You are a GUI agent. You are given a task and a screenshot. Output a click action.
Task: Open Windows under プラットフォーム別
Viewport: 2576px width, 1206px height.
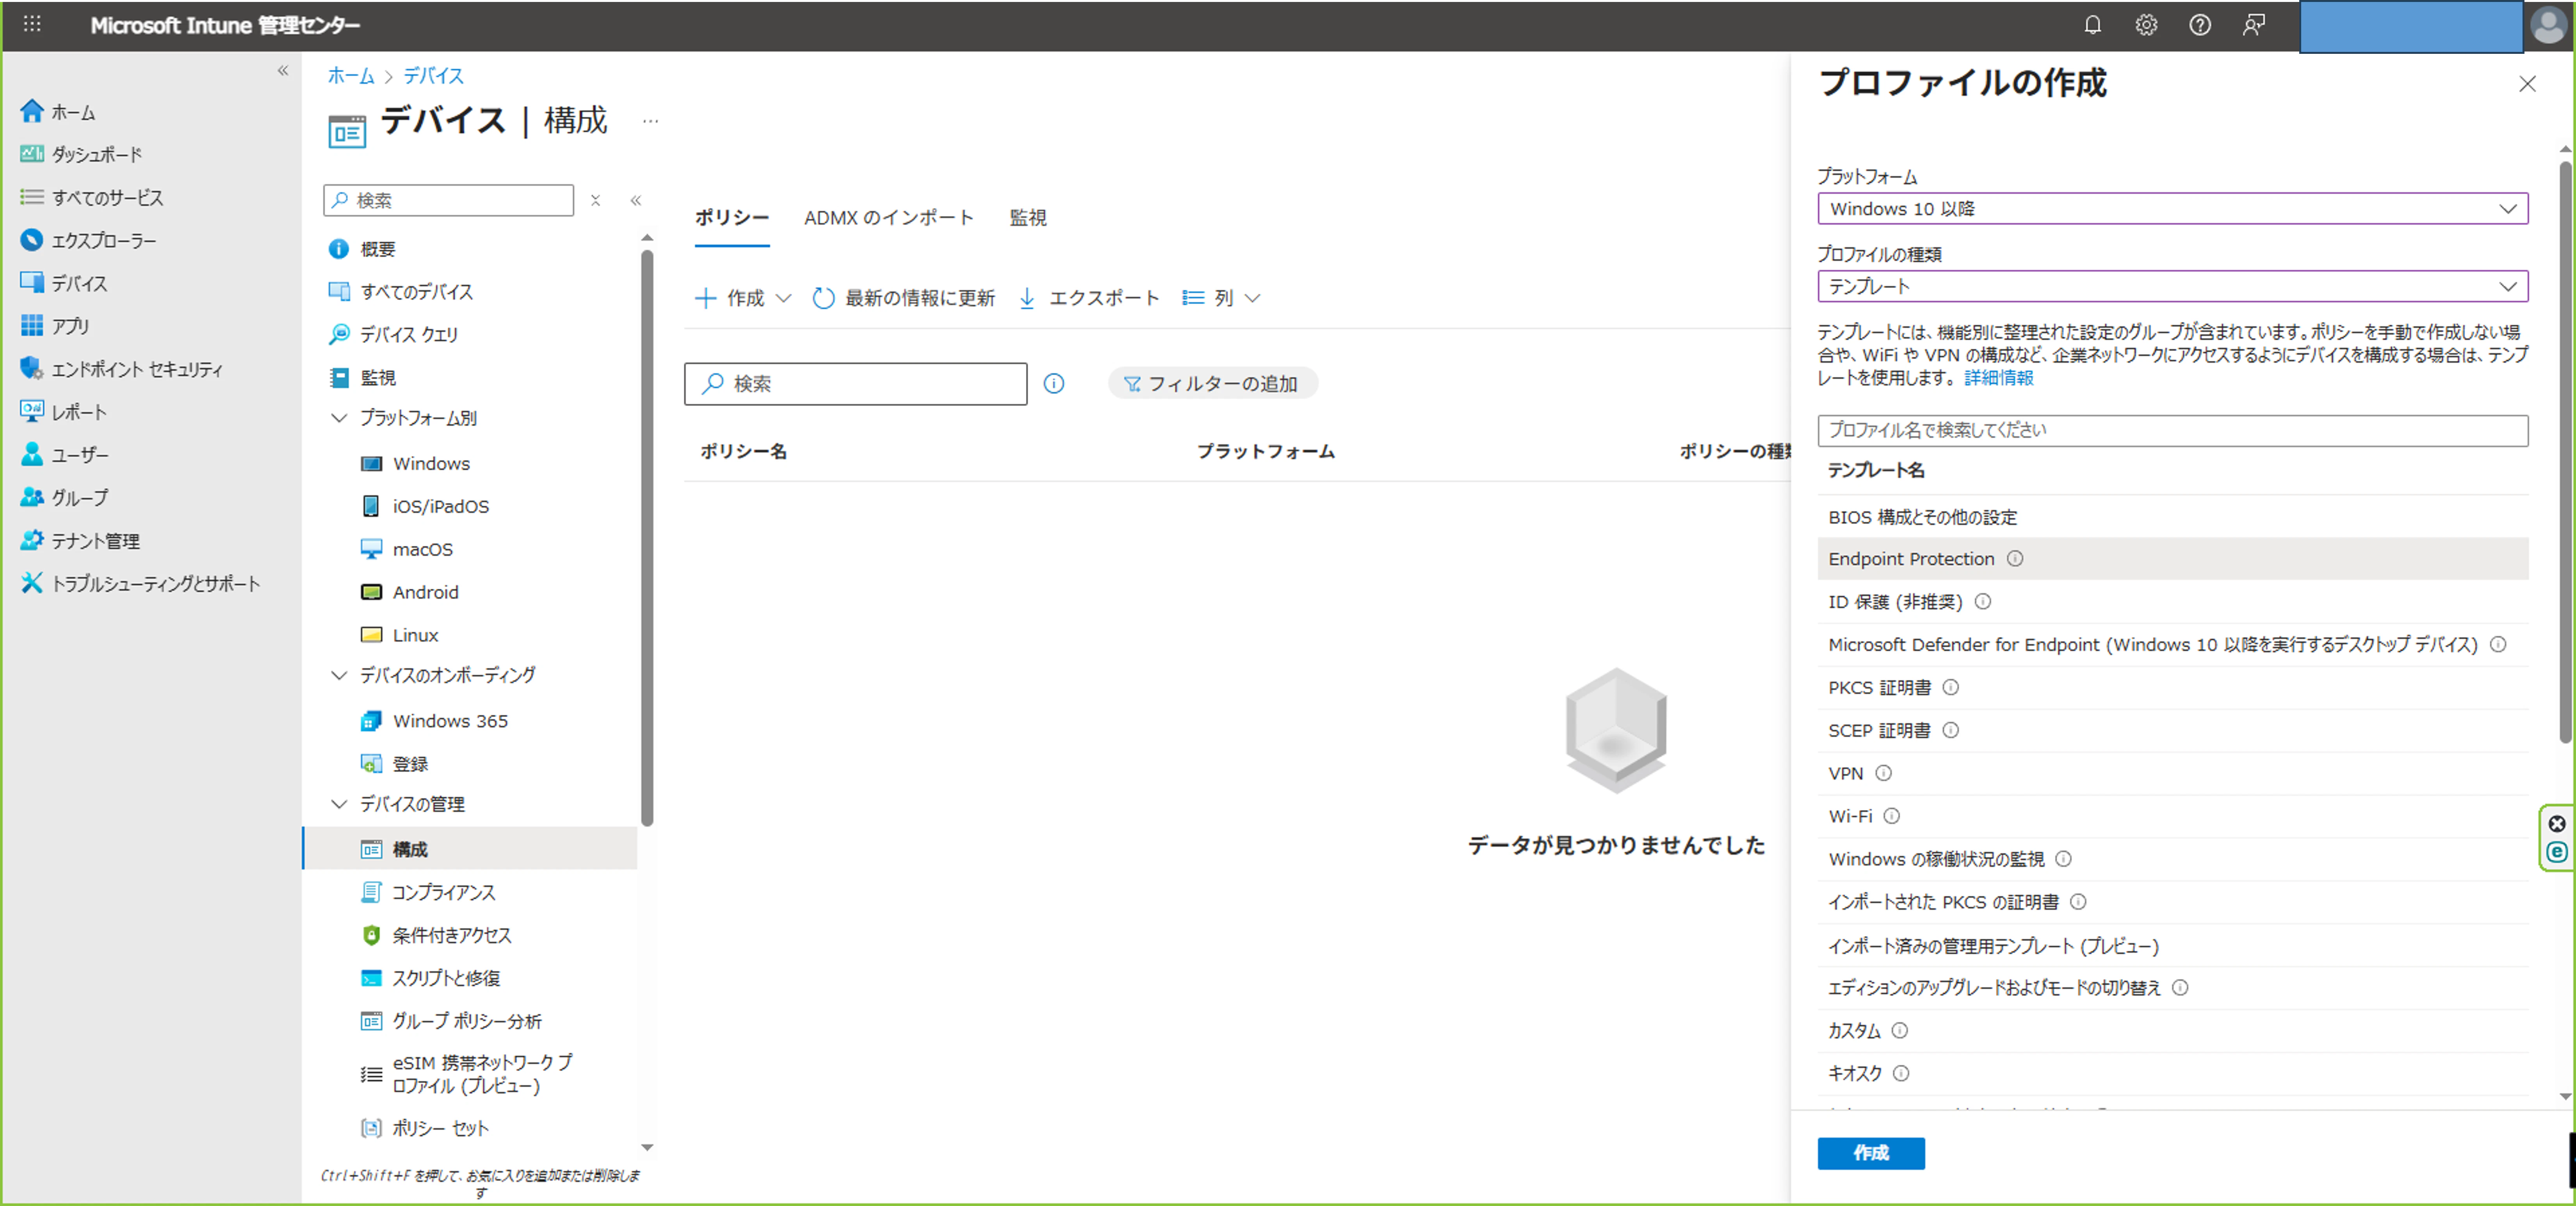(430, 463)
